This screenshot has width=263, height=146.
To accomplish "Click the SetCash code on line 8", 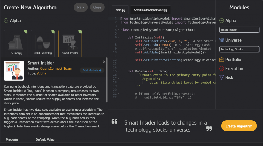I will [x=151, y=45].
